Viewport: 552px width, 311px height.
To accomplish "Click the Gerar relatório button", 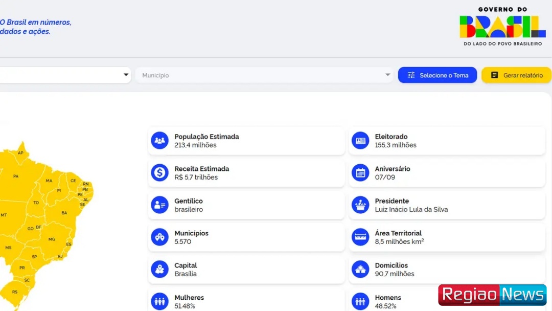I will [516, 75].
